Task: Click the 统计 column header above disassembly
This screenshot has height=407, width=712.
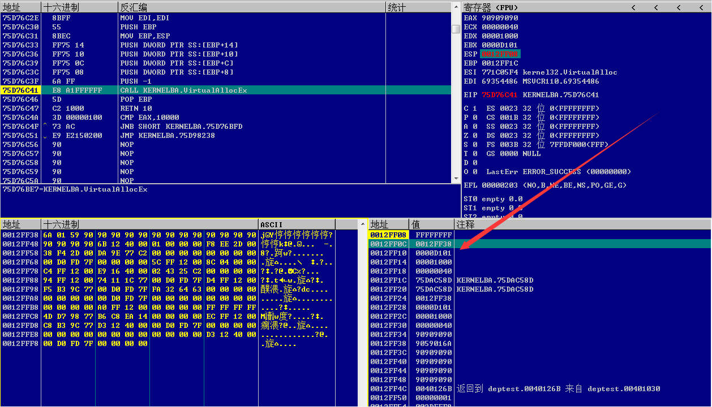Action: click(396, 7)
